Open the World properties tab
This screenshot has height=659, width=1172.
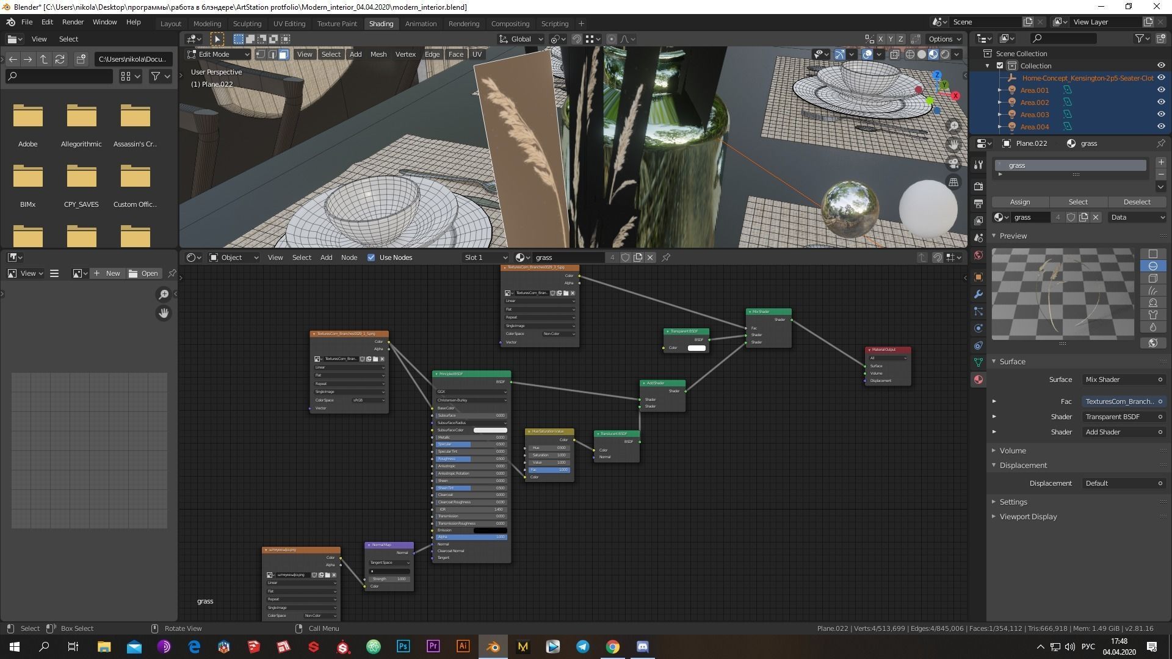pyautogui.click(x=978, y=255)
